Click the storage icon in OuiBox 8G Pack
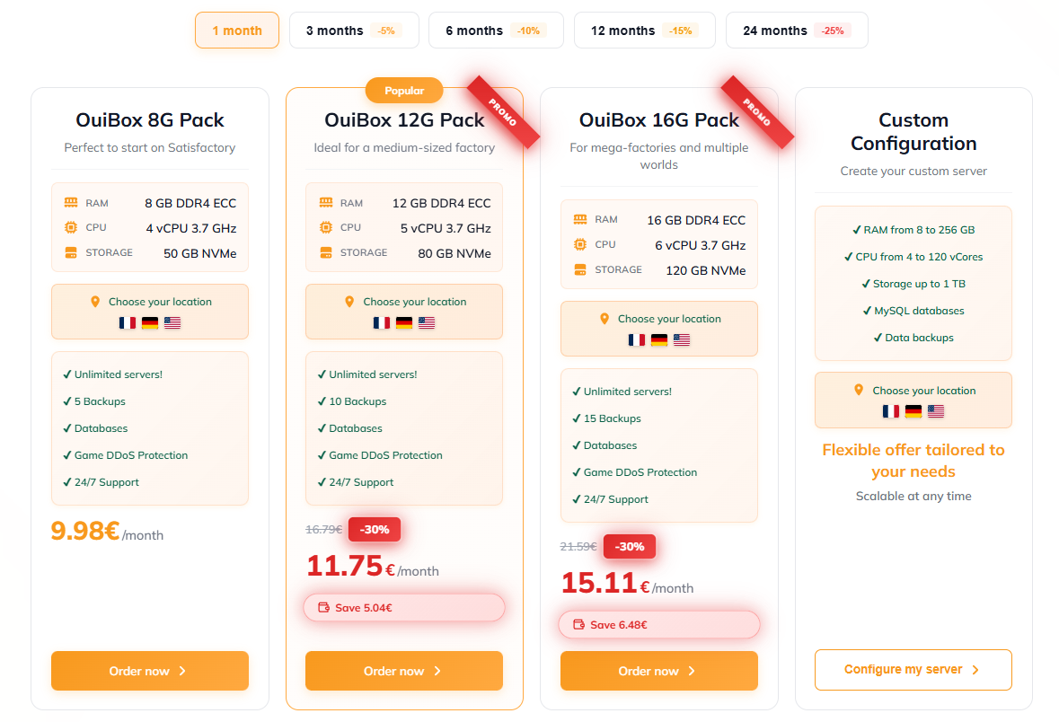1059x722 pixels. tap(71, 253)
